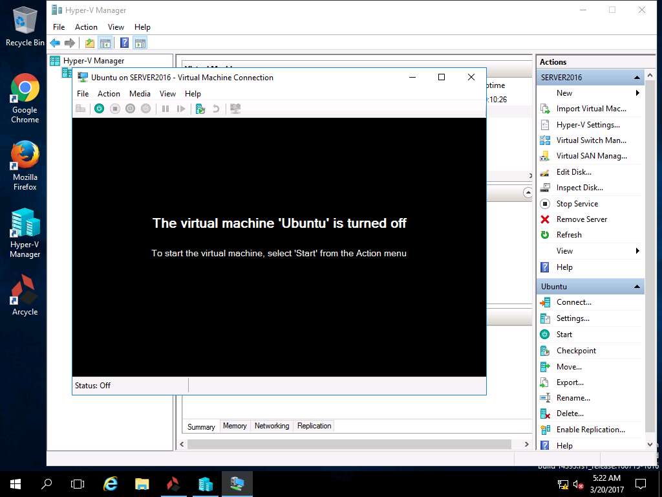662x497 pixels.
Task: Click the Save toolbar icon in VM Connection
Action: [145, 109]
